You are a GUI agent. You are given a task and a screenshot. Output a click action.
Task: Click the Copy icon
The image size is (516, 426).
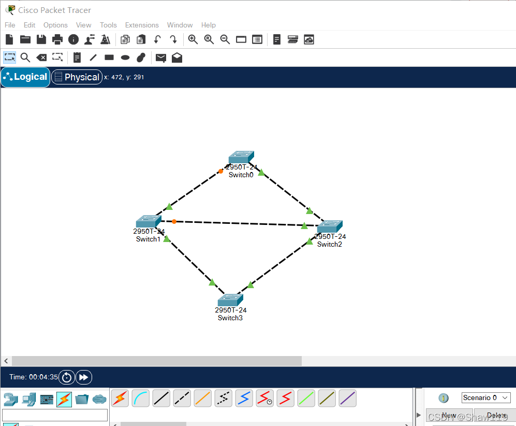[125, 39]
